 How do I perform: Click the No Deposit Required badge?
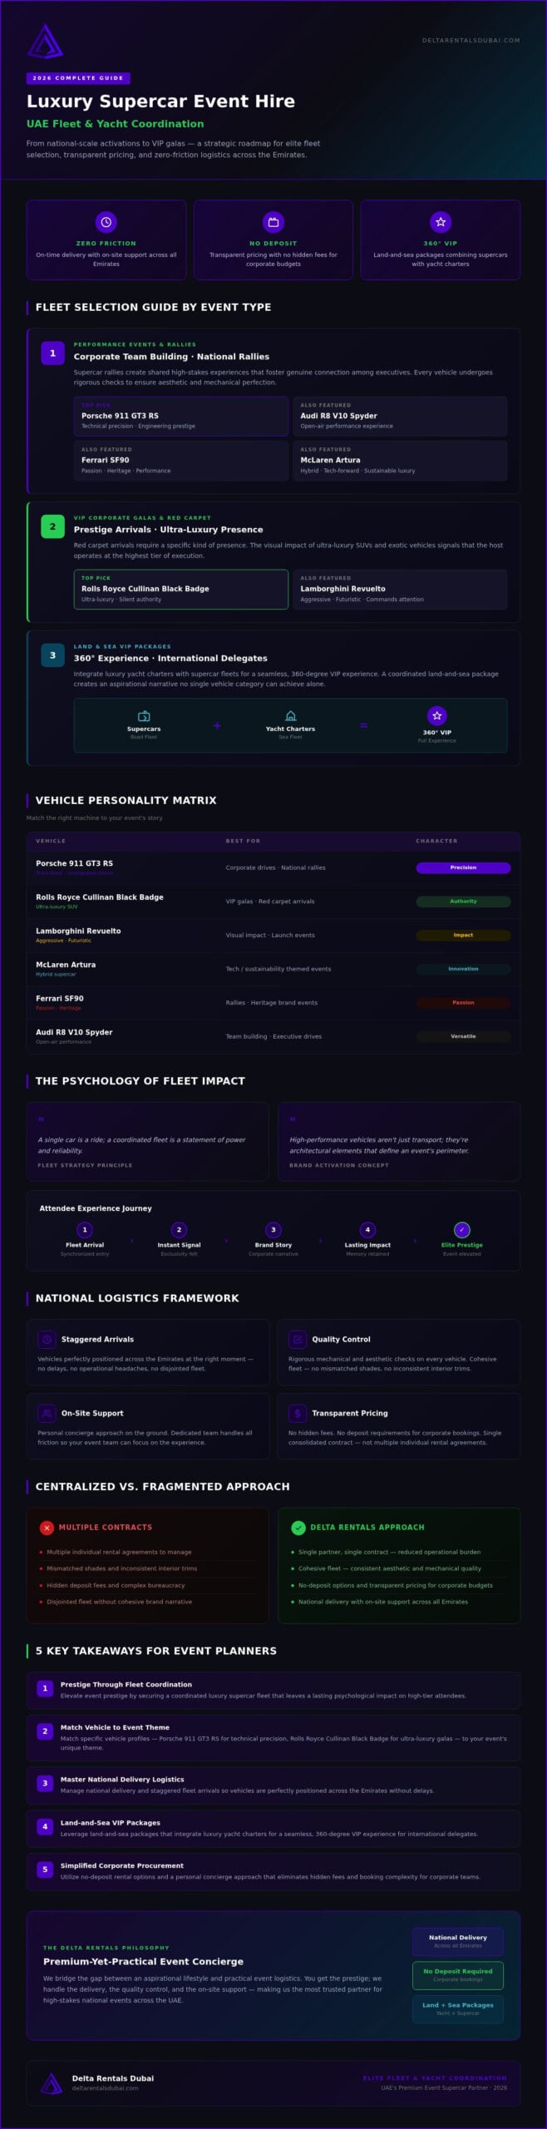(458, 1975)
